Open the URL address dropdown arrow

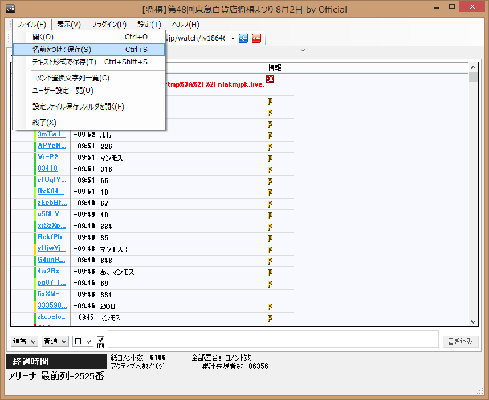click(233, 38)
